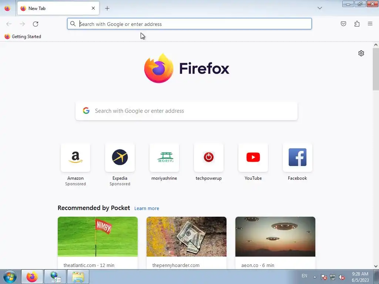Click scrollbar up arrow

376,45
